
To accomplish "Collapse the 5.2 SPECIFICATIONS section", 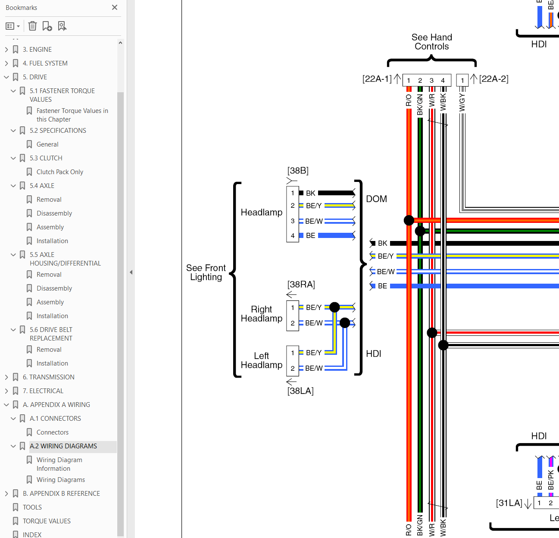I will pyautogui.click(x=13, y=131).
